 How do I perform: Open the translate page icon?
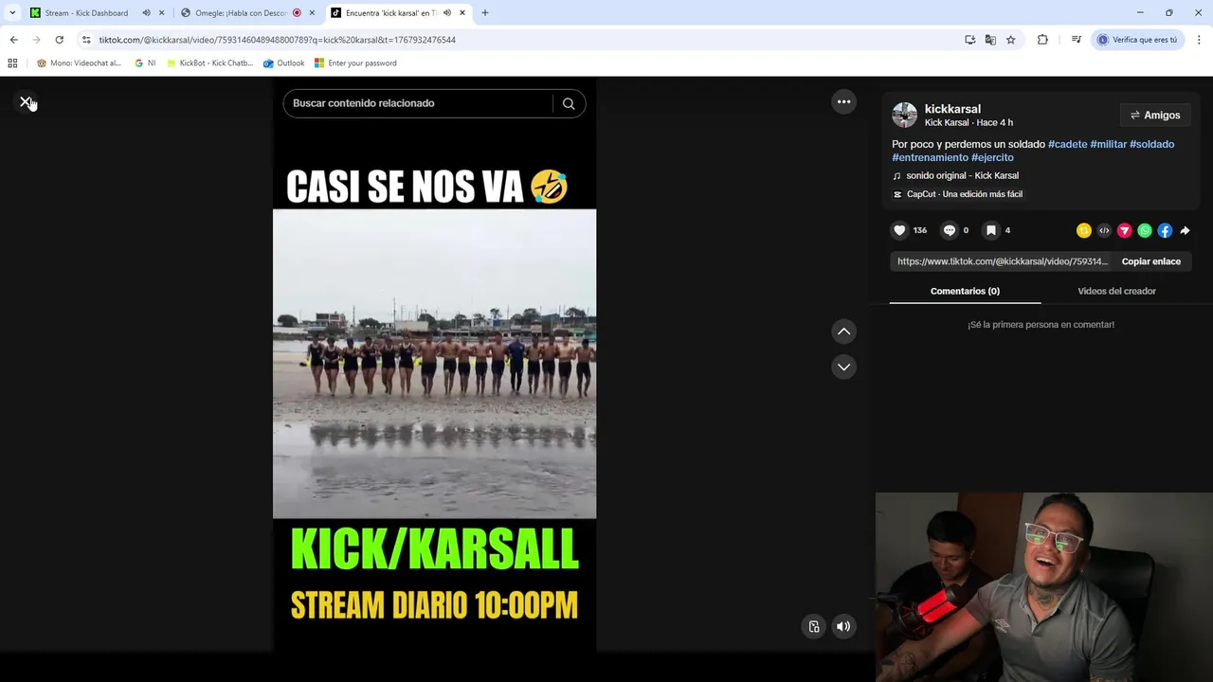pos(990,40)
